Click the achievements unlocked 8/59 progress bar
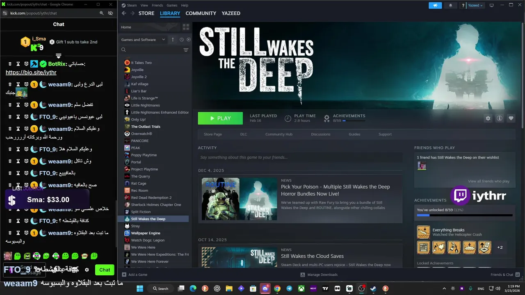This screenshot has height=295, width=525. click(x=465, y=215)
